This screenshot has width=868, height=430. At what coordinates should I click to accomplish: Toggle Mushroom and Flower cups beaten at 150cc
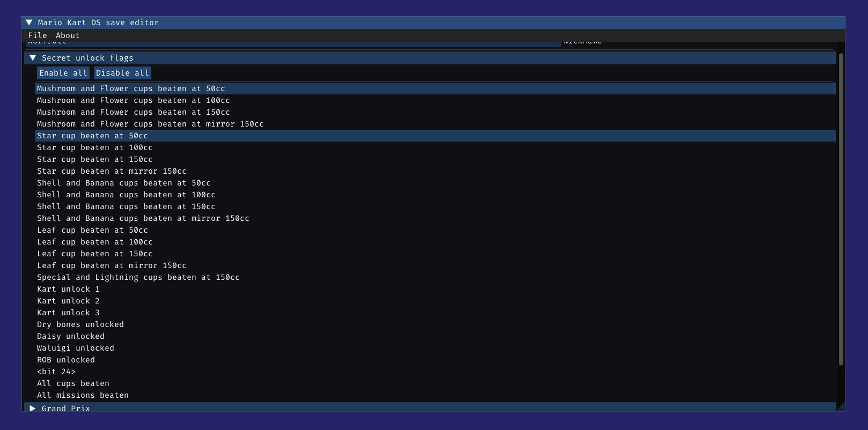point(435,112)
